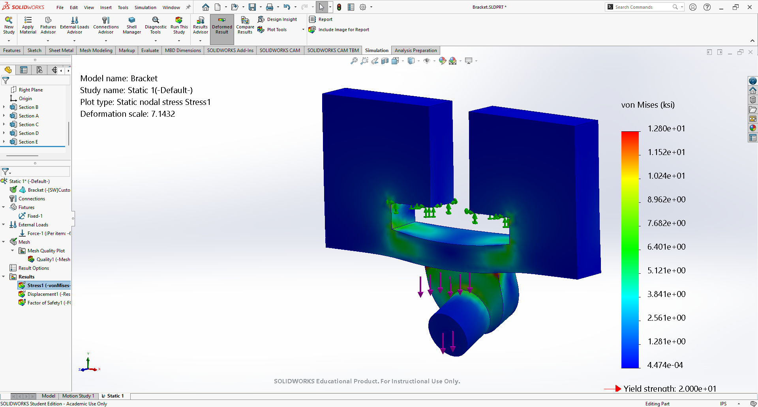Generate a simulation Report
This screenshot has height=407, width=758.
(321, 19)
